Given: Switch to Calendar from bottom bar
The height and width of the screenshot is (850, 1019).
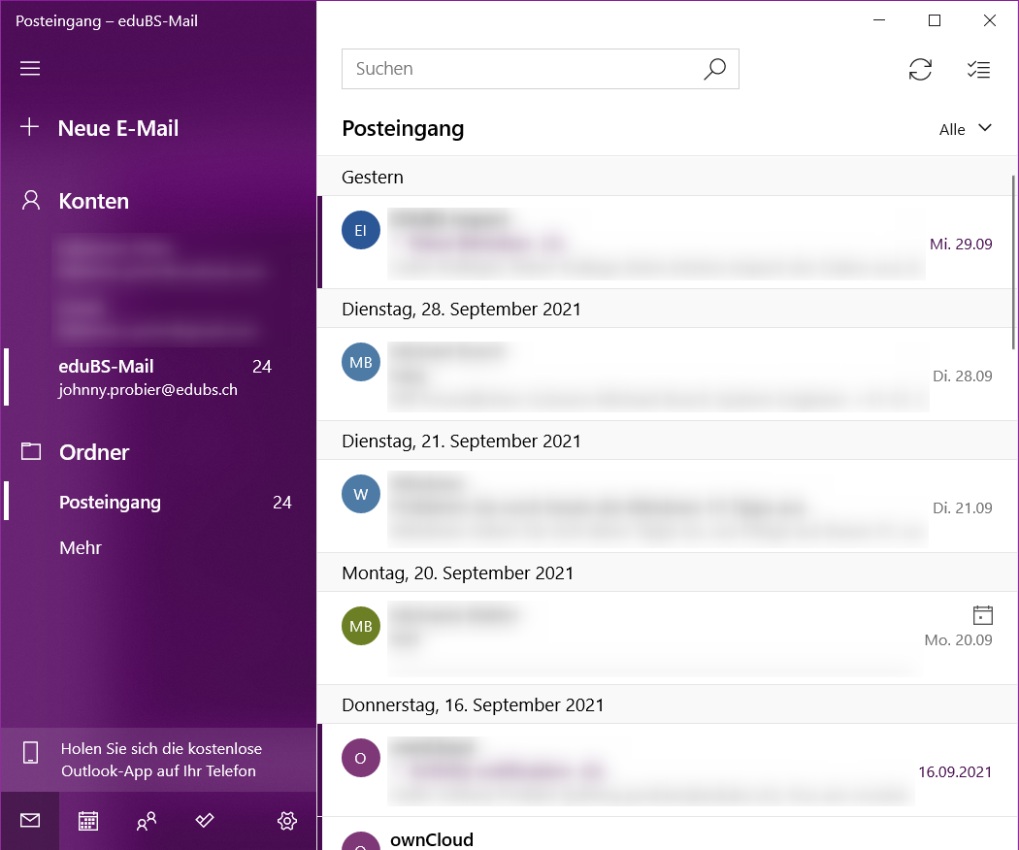Looking at the screenshot, I should [x=88, y=821].
